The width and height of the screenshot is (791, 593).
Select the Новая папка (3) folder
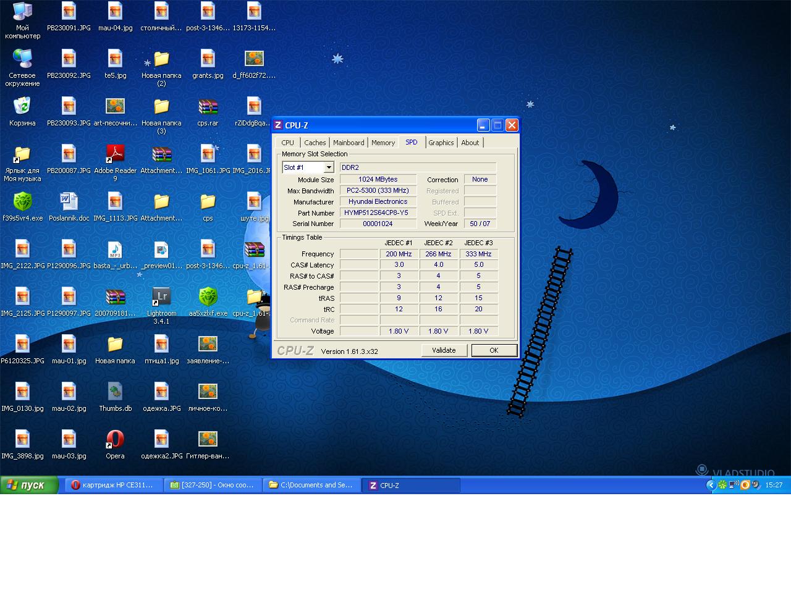161,106
